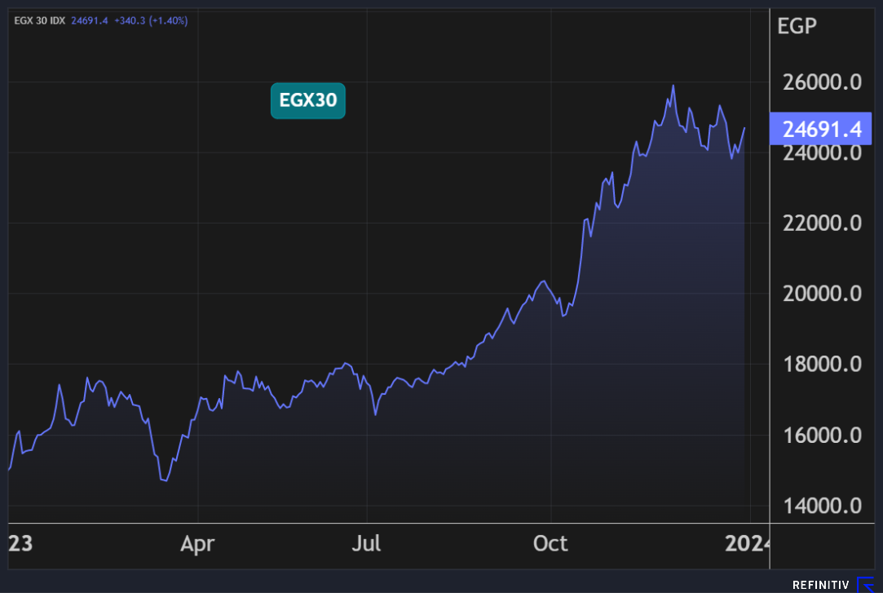883x593 pixels.
Task: Click the Oct marker on time axis
Action: [551, 543]
